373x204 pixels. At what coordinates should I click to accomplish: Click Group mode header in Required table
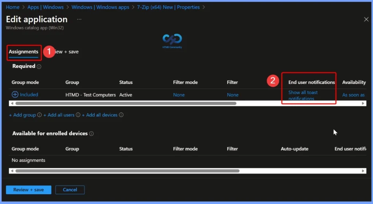pyautogui.click(x=25, y=82)
